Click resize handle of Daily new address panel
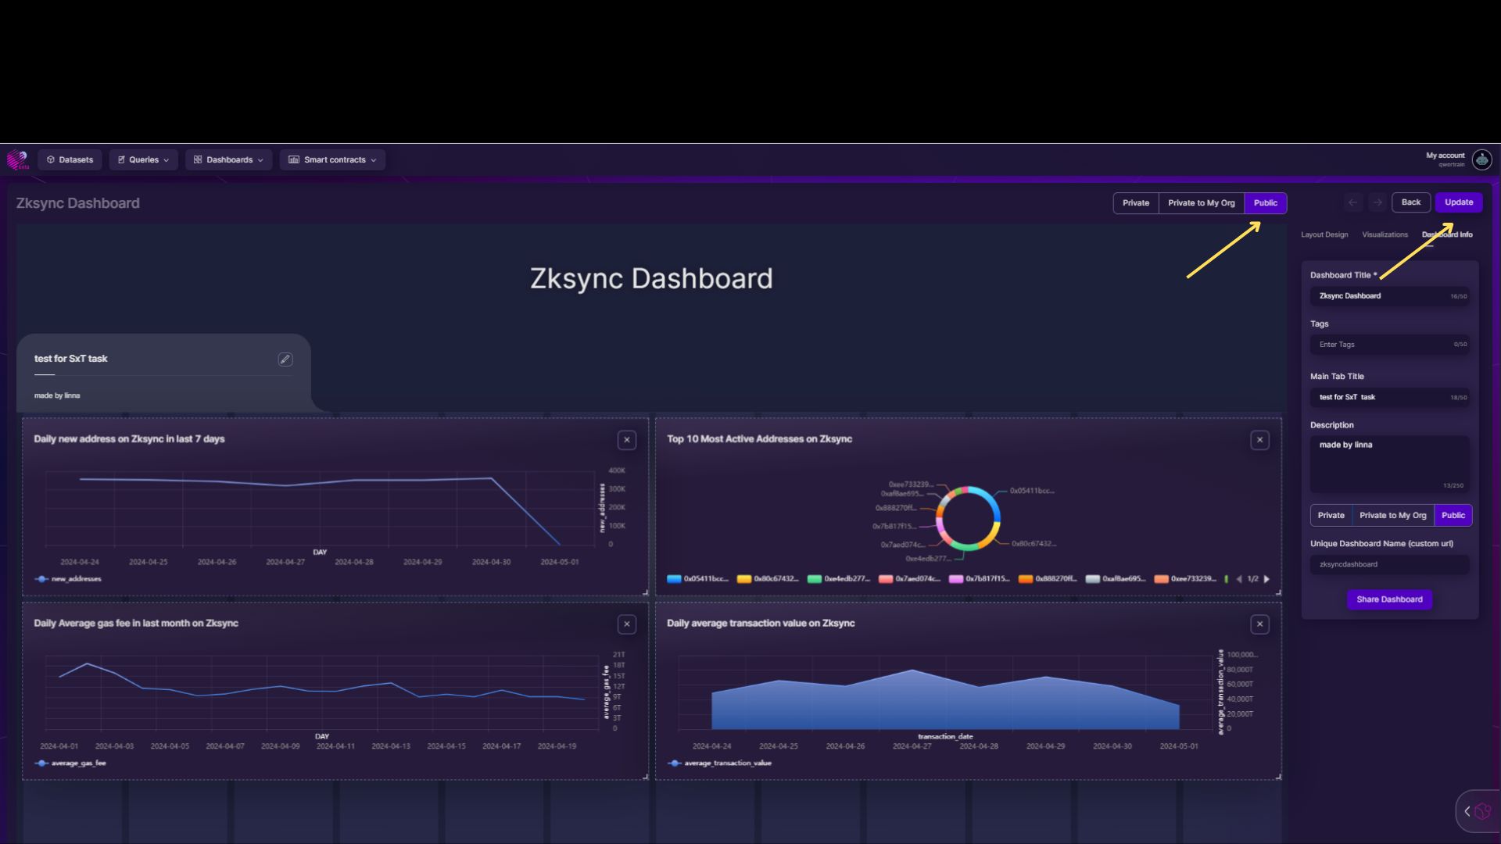This screenshot has width=1501, height=844. [645, 592]
